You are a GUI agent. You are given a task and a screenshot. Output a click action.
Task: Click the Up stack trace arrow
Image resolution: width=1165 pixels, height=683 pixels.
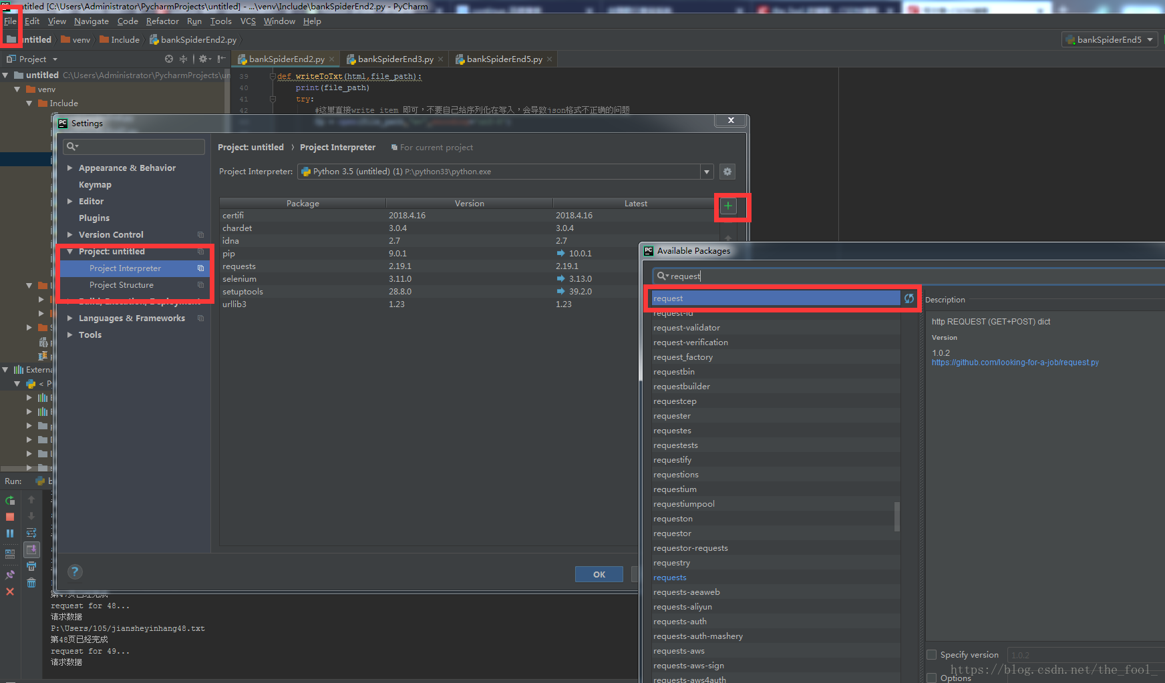pos(31,499)
